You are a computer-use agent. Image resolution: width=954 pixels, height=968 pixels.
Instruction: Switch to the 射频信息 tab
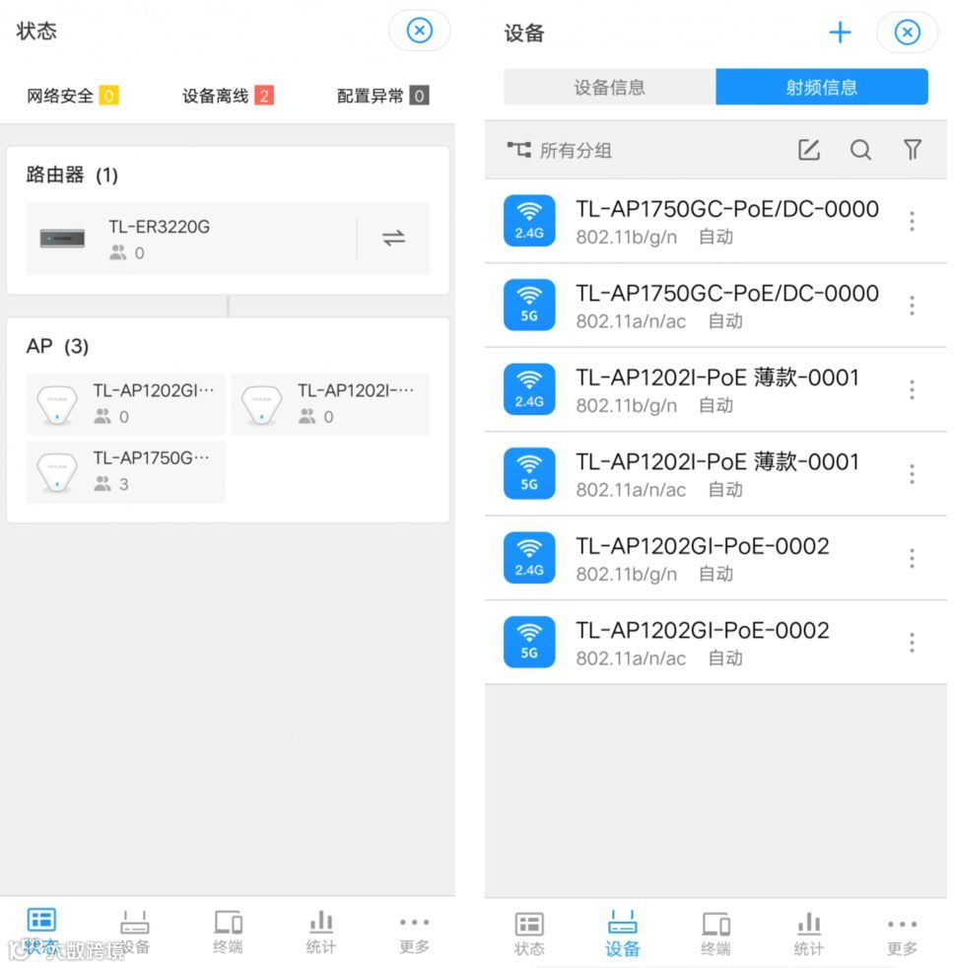tap(822, 87)
